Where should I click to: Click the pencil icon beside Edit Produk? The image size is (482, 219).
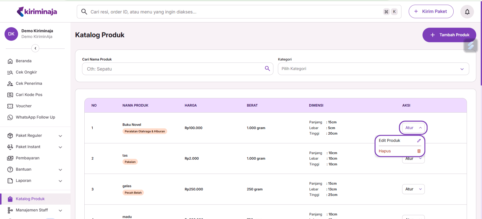pyautogui.click(x=419, y=141)
